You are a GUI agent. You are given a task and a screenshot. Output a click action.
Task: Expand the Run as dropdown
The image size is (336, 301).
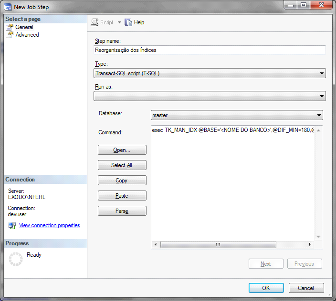(210, 96)
